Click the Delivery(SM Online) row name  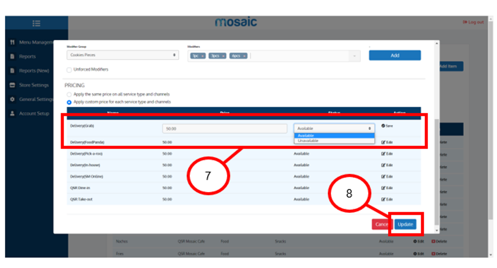coord(87,176)
